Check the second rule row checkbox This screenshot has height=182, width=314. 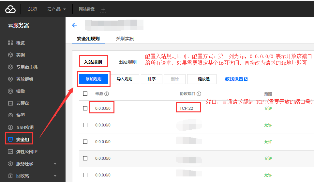[x=85, y=125]
